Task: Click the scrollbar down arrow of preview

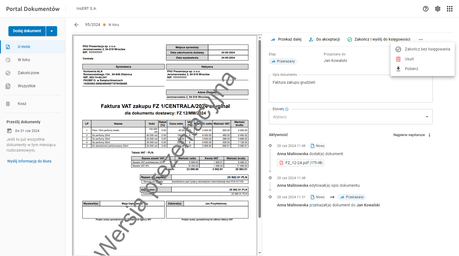Action: (x=260, y=253)
